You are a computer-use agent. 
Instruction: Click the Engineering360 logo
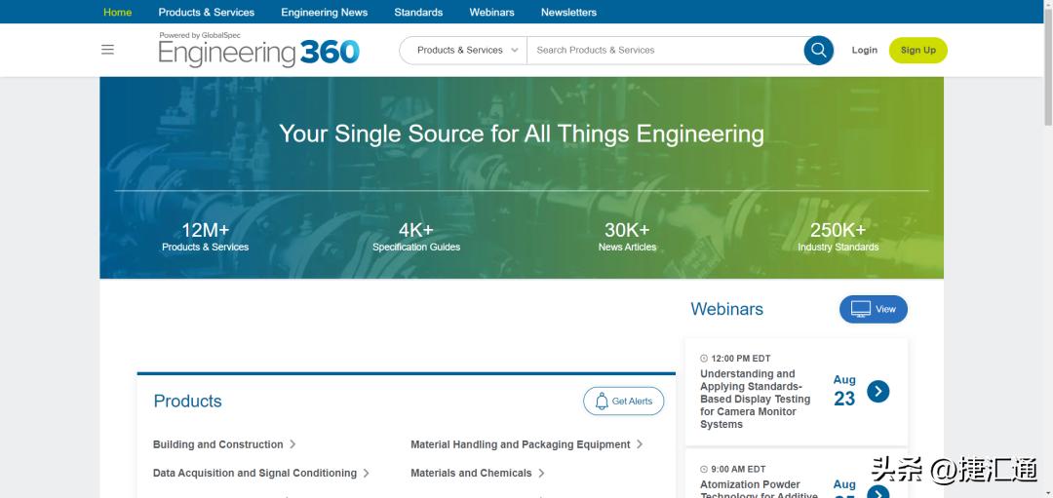[259, 52]
